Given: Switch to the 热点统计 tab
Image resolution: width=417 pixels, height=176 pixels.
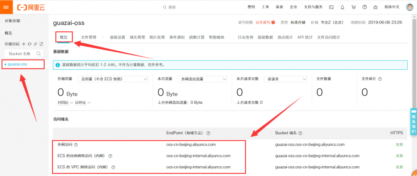Looking at the screenshot, I should tap(285, 37).
